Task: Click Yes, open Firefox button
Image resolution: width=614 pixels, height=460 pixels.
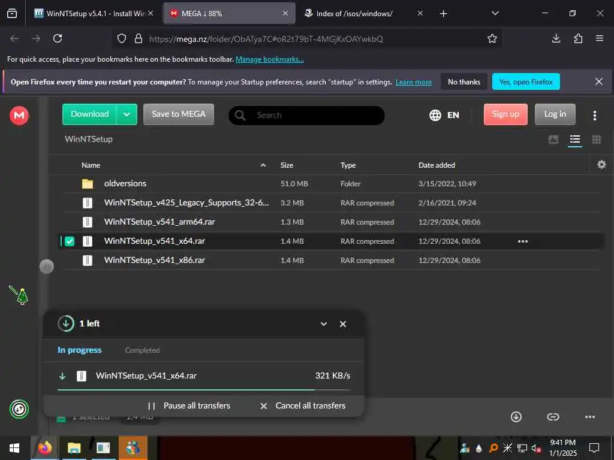Action: (526, 81)
